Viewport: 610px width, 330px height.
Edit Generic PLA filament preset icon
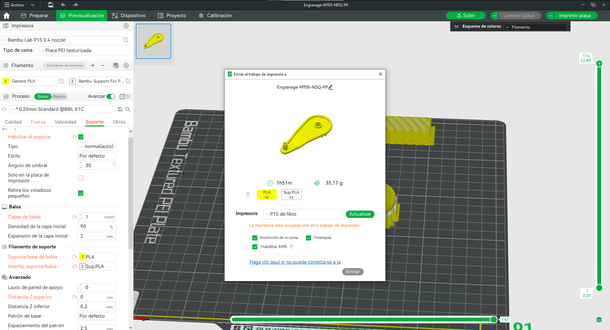click(62, 81)
